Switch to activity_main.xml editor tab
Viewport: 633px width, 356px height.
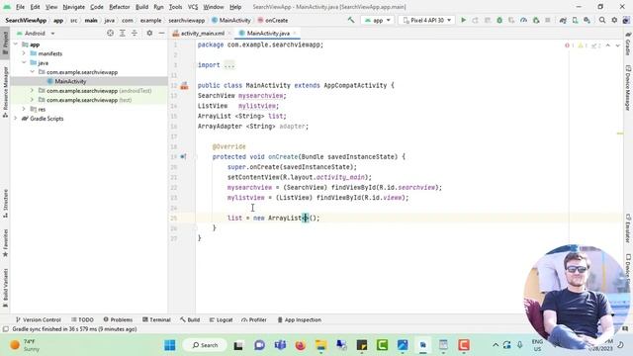point(202,33)
